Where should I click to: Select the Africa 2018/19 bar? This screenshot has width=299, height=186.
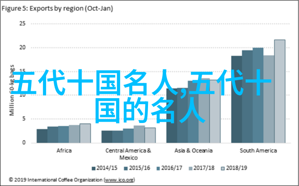tap(85, 133)
